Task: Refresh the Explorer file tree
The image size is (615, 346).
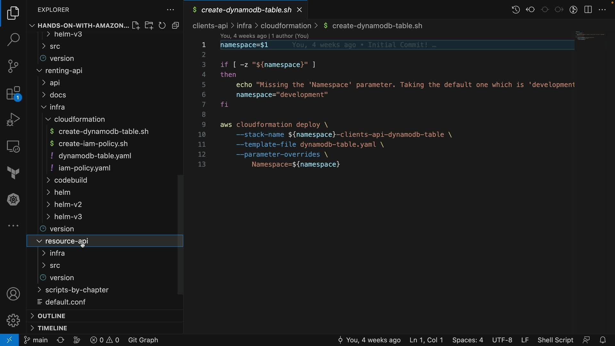Action: pyautogui.click(x=162, y=26)
